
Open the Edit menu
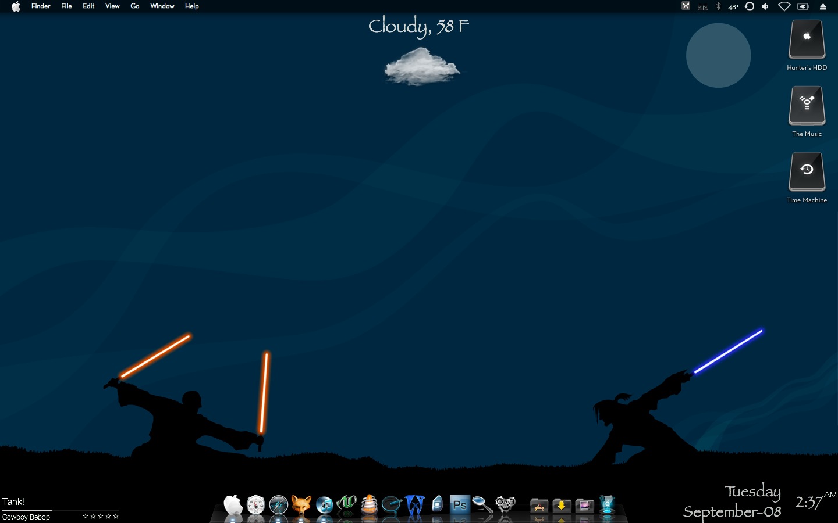[88, 6]
